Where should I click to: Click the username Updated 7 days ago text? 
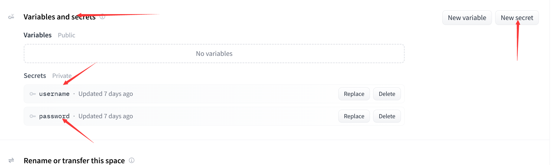coord(105,94)
